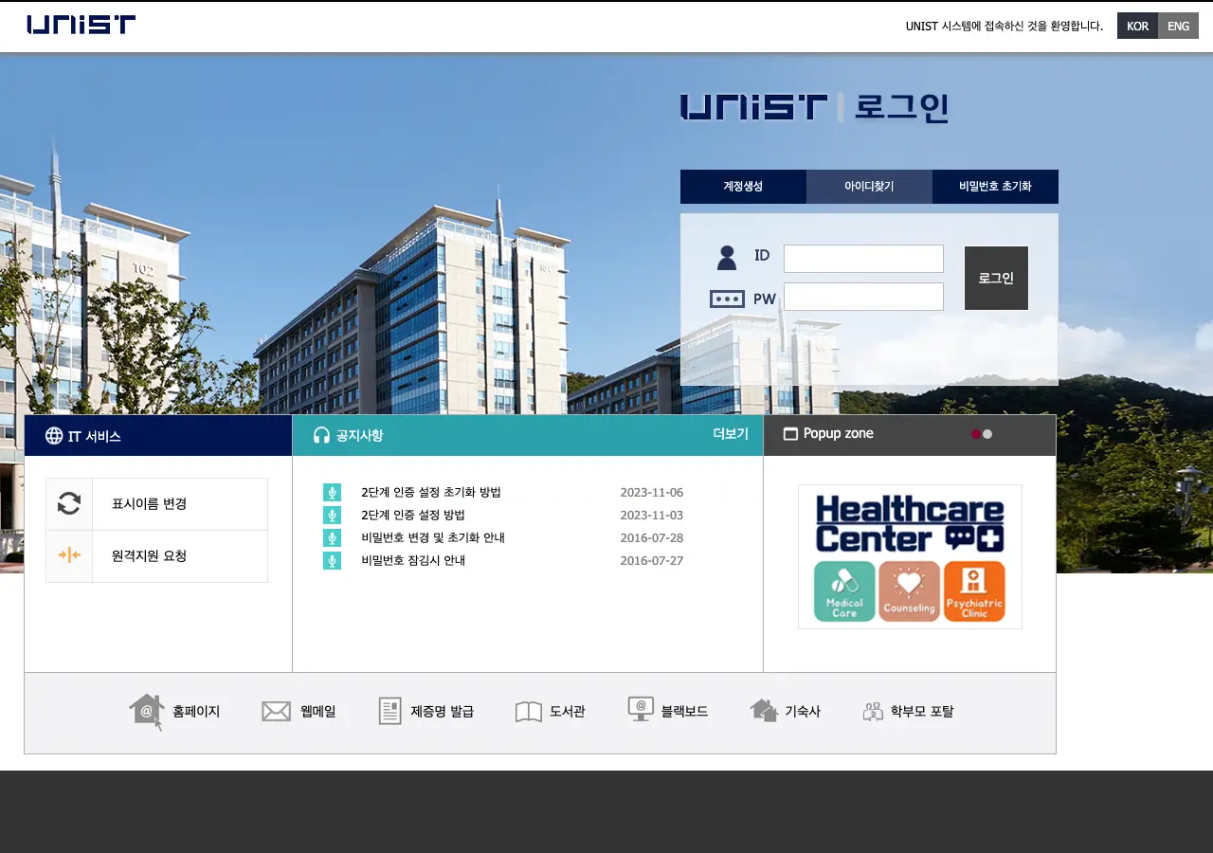Open the library book icon
Screen dimensions: 1213x853
pyautogui.click(x=528, y=711)
